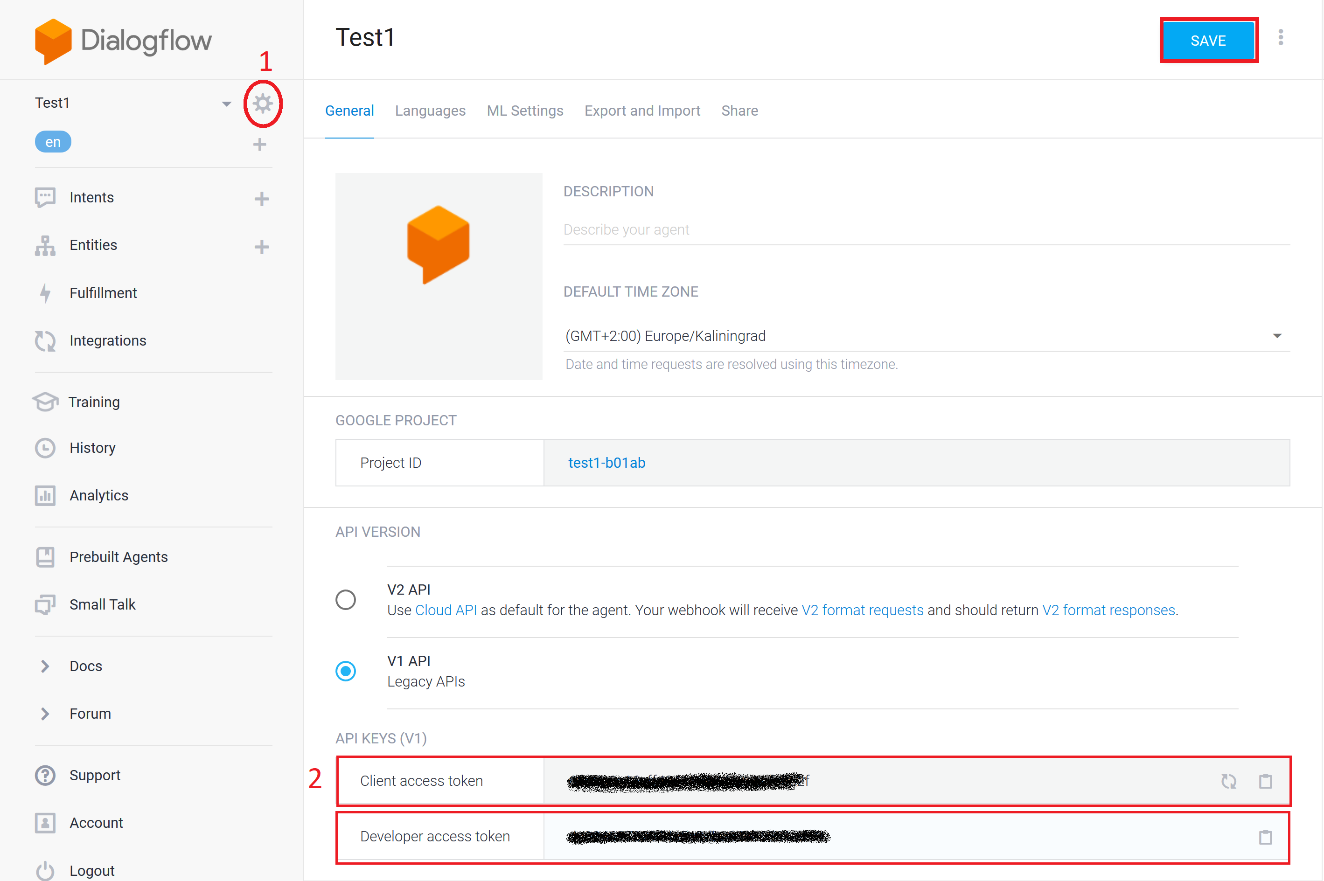The height and width of the screenshot is (881, 1324).
Task: Toggle the en language badge
Action: [53, 142]
